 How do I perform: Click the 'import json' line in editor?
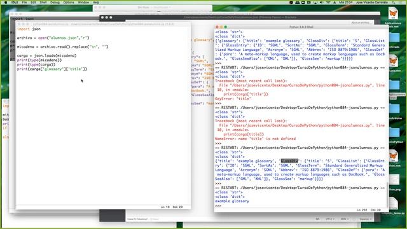pyautogui.click(x=29, y=29)
